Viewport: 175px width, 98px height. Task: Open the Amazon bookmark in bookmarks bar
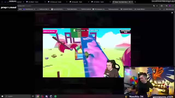click(57, 9)
